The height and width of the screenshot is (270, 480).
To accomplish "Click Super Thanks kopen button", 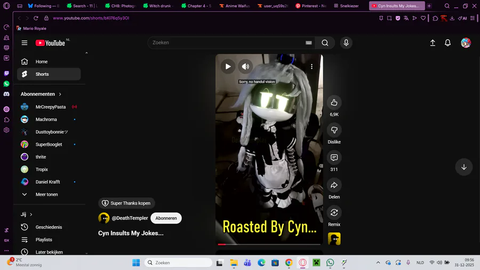I will 126,203.
